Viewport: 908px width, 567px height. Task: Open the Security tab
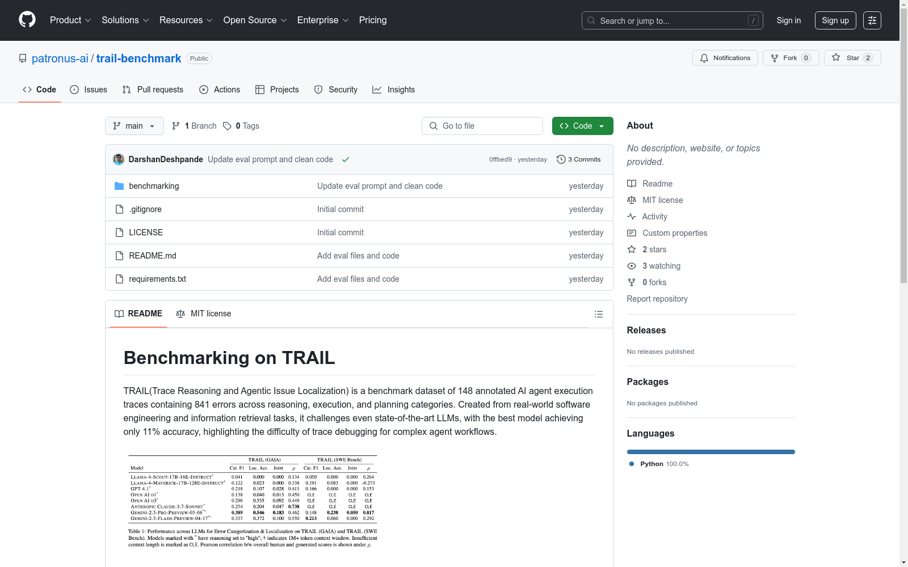click(x=336, y=90)
